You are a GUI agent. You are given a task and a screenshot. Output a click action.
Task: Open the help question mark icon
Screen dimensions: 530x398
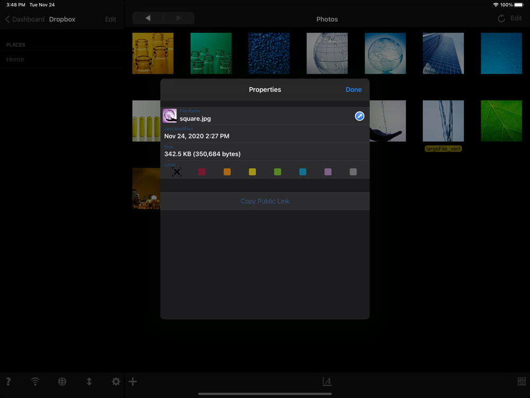pos(8,382)
